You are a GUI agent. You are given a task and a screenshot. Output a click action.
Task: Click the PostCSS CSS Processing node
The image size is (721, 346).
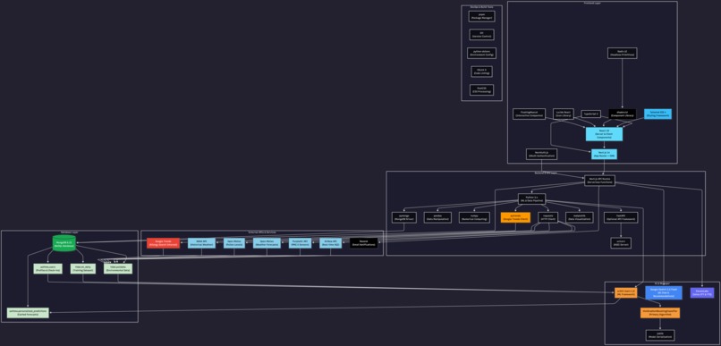point(481,90)
